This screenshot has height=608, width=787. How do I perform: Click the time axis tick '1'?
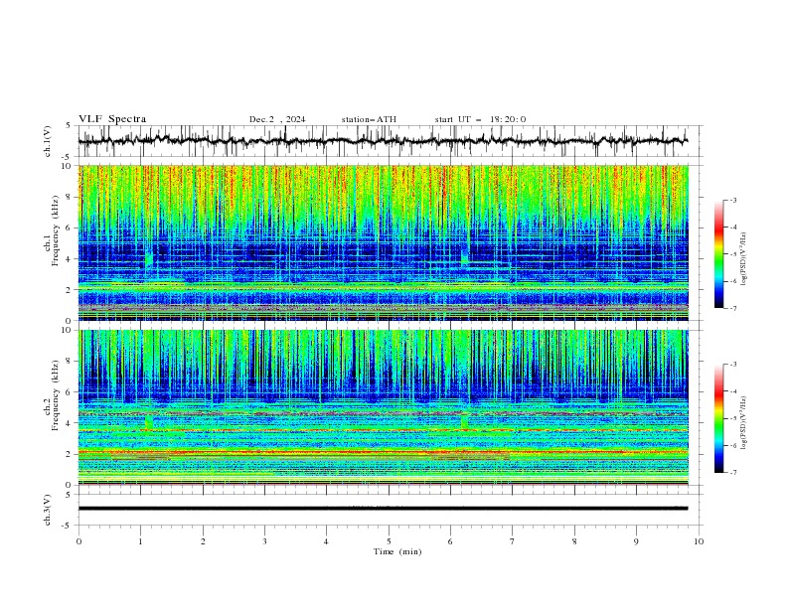pyautogui.click(x=140, y=541)
